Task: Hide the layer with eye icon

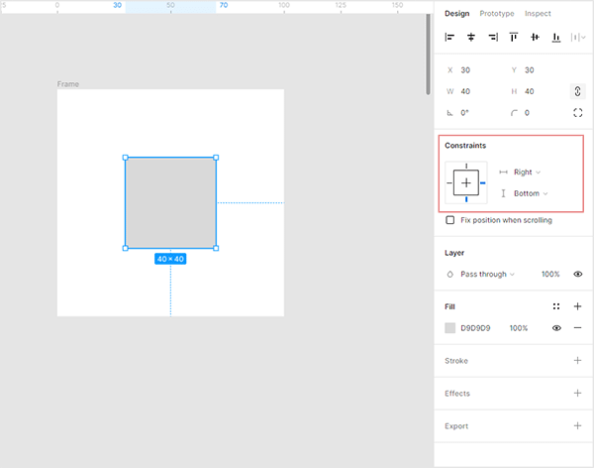Action: pyautogui.click(x=577, y=274)
